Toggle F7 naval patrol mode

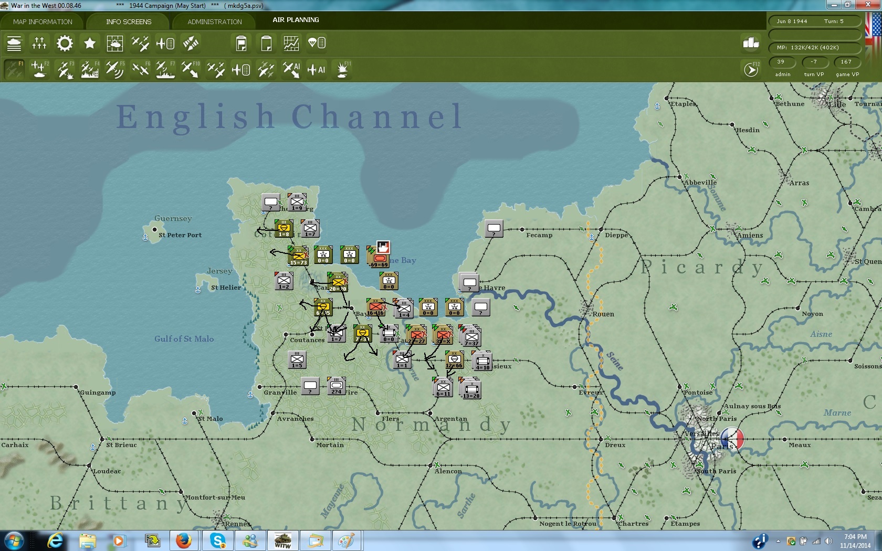click(x=165, y=69)
